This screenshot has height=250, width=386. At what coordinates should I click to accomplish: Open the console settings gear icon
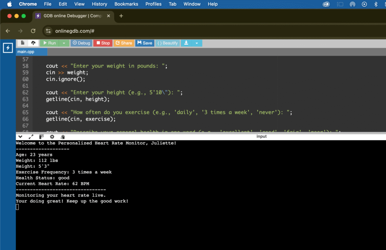[x=52, y=136]
